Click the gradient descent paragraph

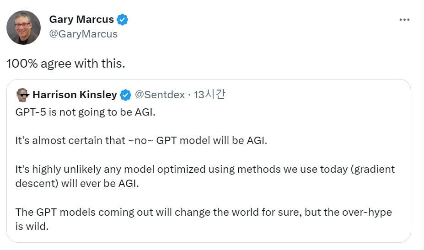205,176
